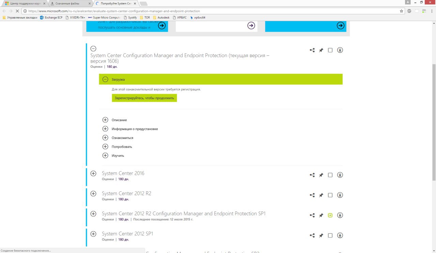The image size is (436, 253).
Task: Open the Autodesk bookmarks folder
Action: (x=161, y=17)
